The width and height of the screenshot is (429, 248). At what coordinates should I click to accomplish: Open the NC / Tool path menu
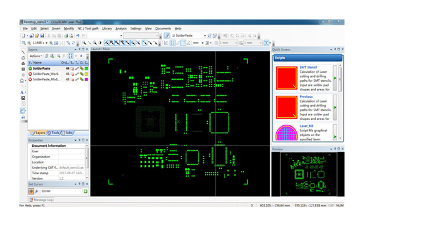pyautogui.click(x=88, y=28)
